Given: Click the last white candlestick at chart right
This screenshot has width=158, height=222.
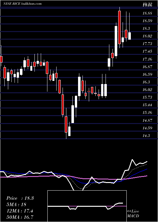Looking at the screenshot, I should [x=129, y=36].
